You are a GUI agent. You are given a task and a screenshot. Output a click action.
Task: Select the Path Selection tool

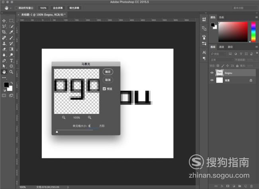pyautogui.click(x=4, y=66)
